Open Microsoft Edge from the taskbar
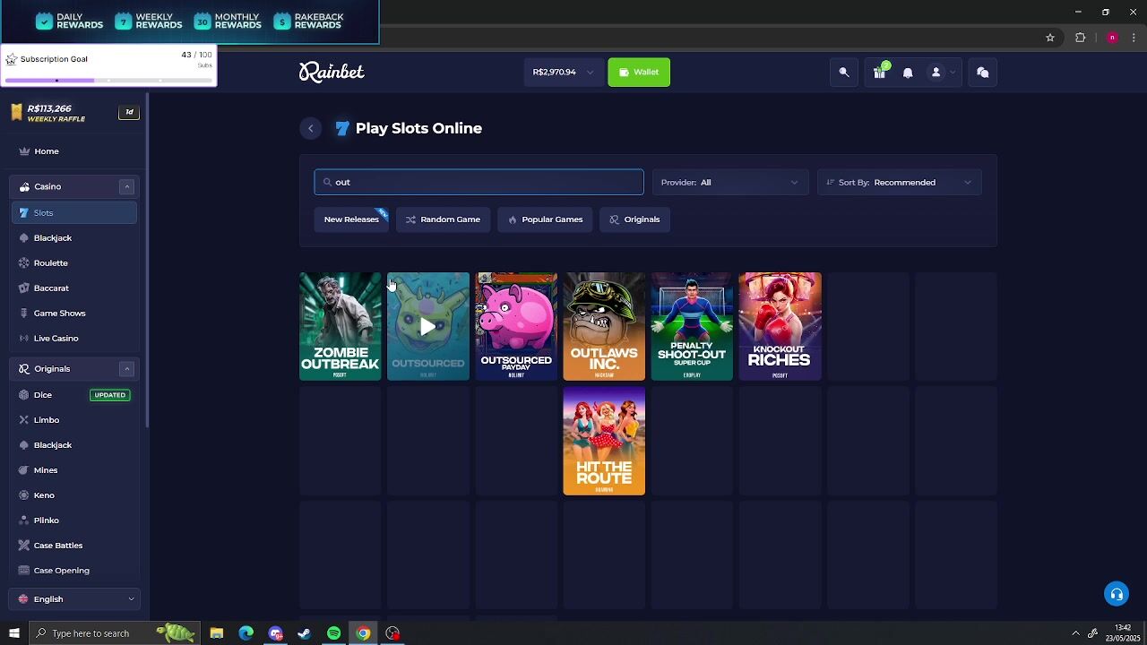Viewport: 1147px width, 645px height. pyautogui.click(x=246, y=633)
